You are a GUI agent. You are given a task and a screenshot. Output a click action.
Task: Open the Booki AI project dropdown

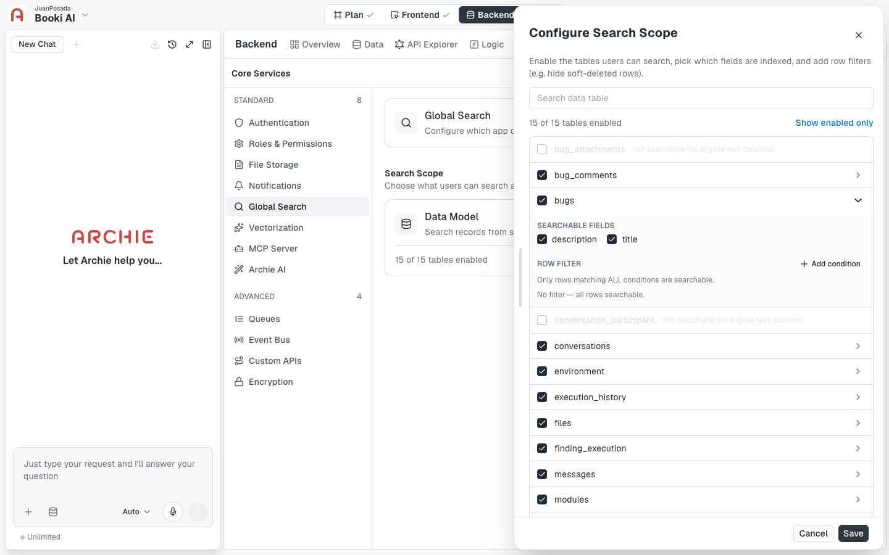(85, 15)
